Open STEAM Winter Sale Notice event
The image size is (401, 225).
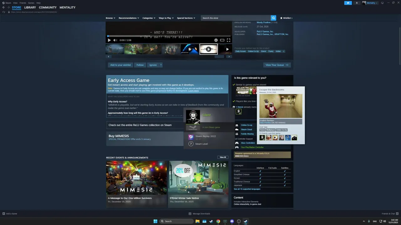pos(198,184)
